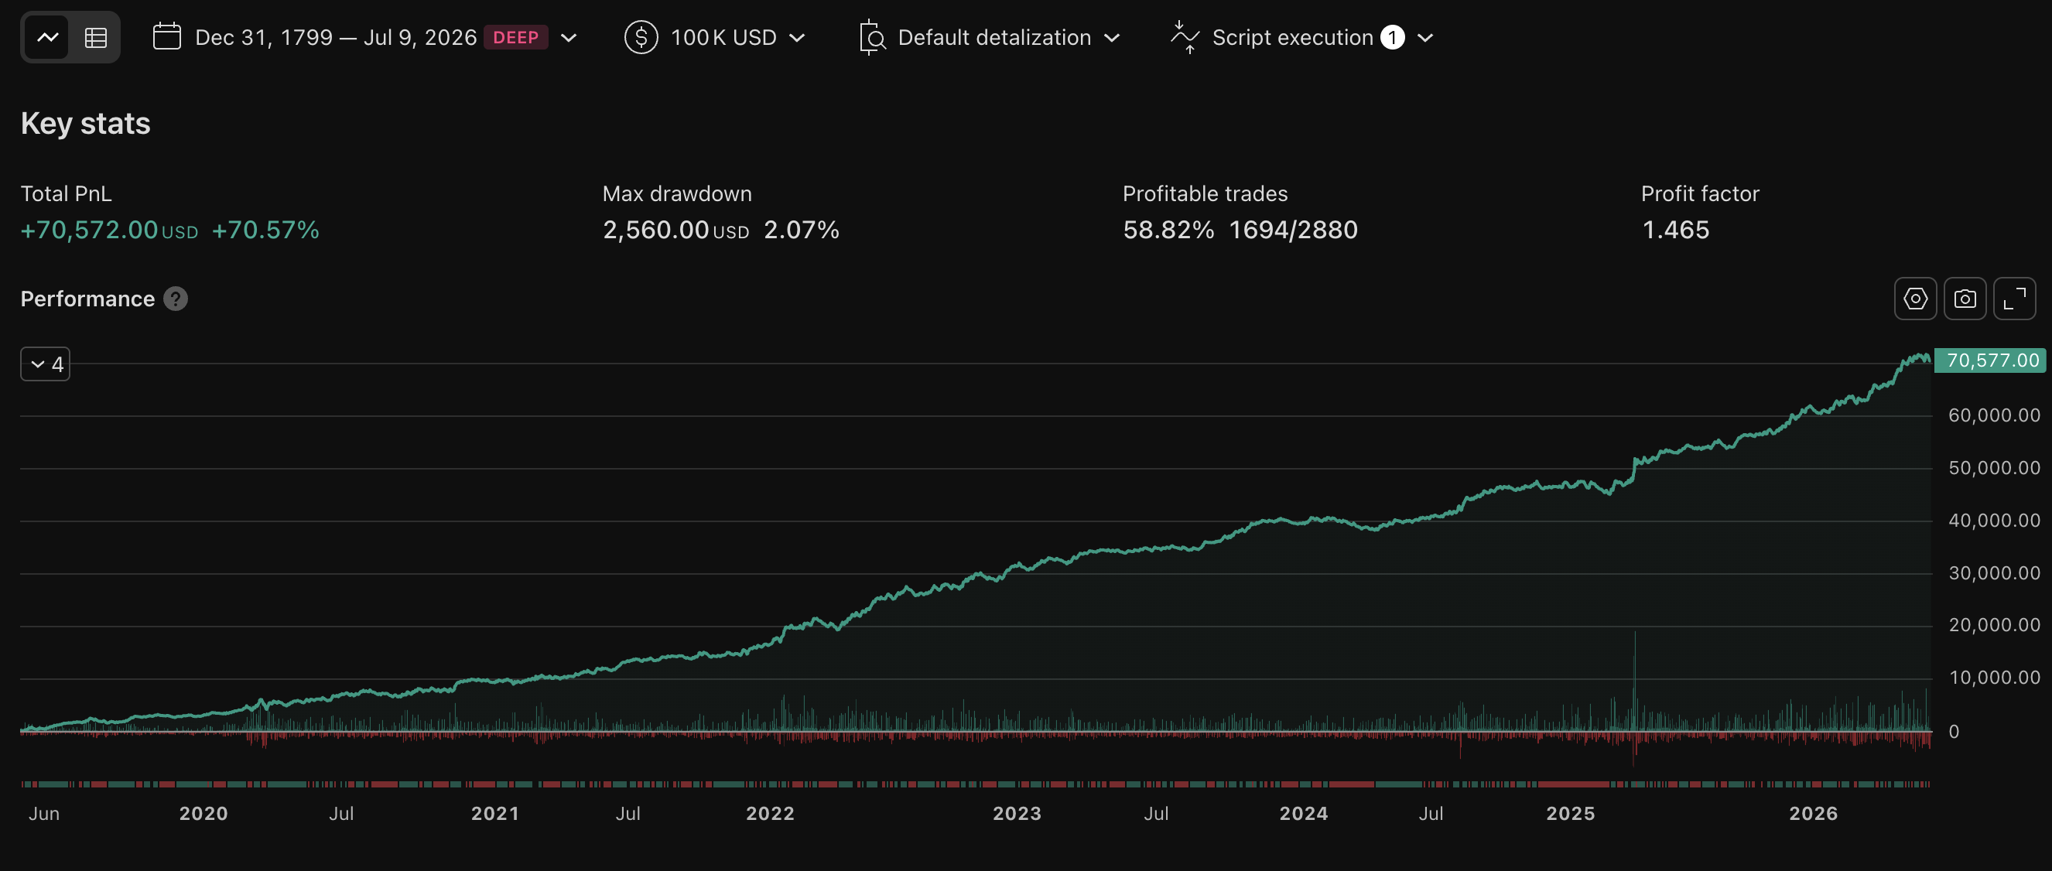Click the detalization magnifier icon
Image resolution: width=2052 pixels, height=871 pixels.
[x=872, y=37]
